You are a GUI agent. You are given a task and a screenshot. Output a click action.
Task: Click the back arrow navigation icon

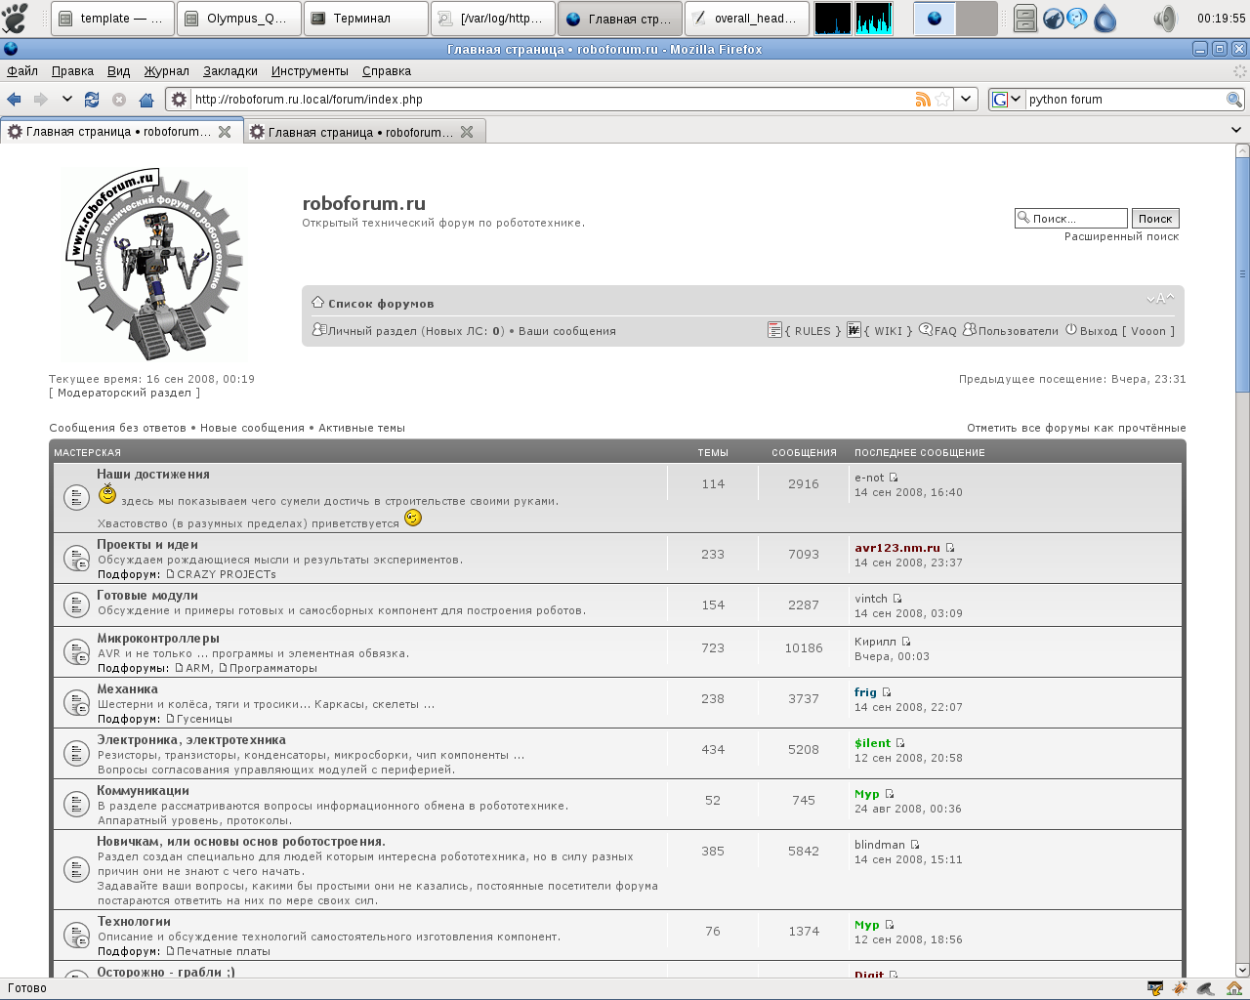14,99
